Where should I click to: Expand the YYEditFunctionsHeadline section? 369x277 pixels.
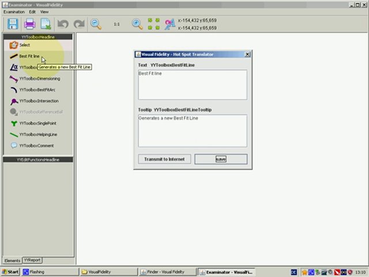pos(37,160)
